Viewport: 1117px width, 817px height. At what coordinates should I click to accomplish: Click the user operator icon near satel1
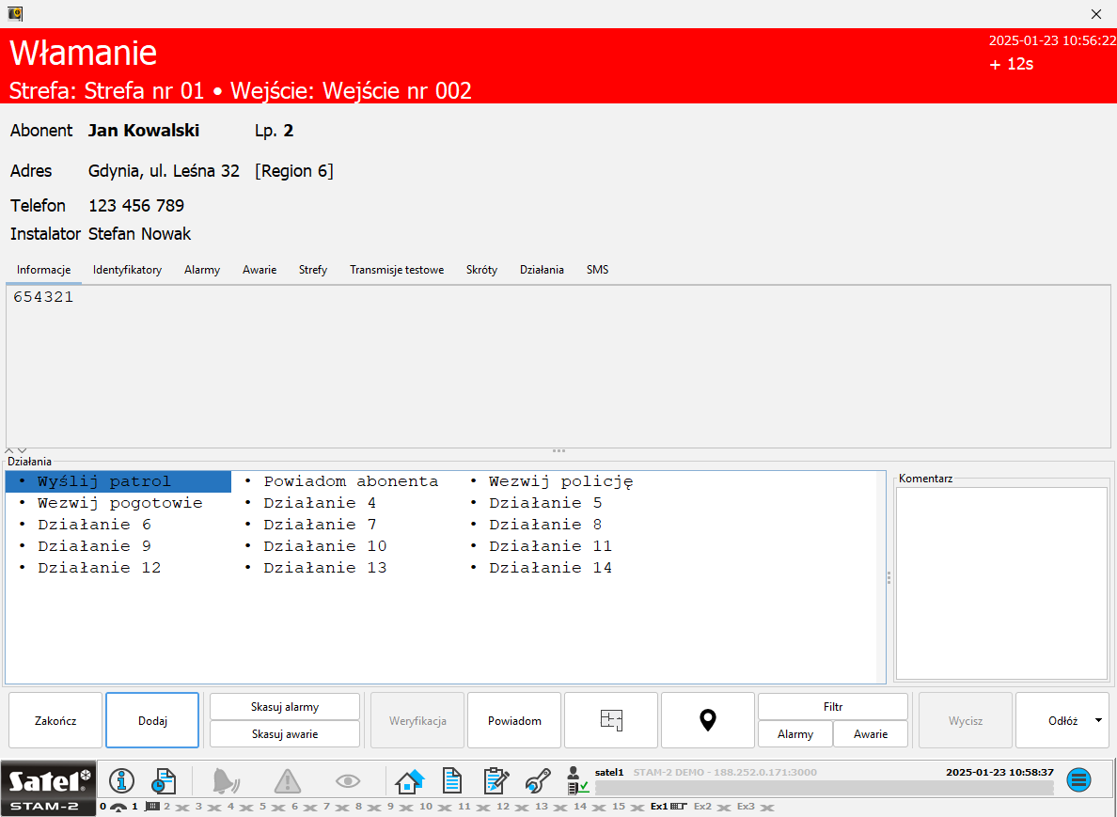577,780
